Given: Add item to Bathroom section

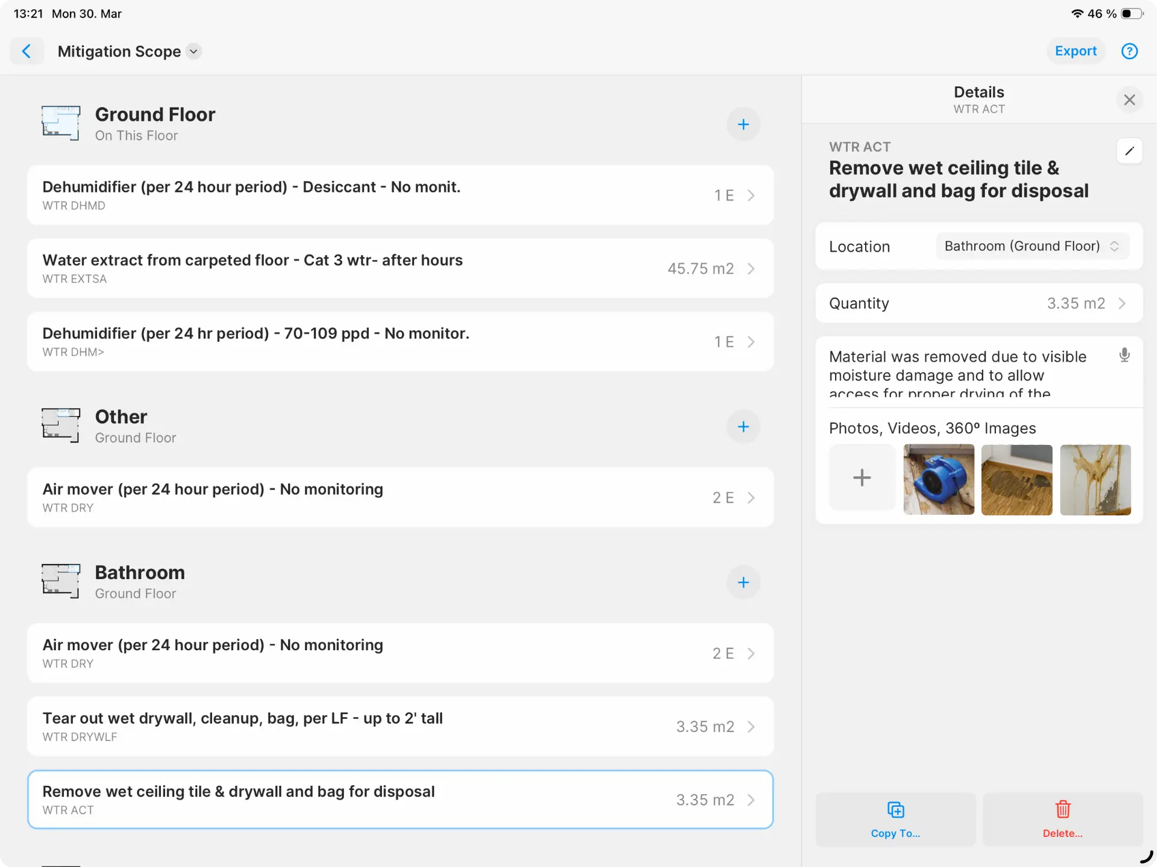Looking at the screenshot, I should [x=743, y=582].
